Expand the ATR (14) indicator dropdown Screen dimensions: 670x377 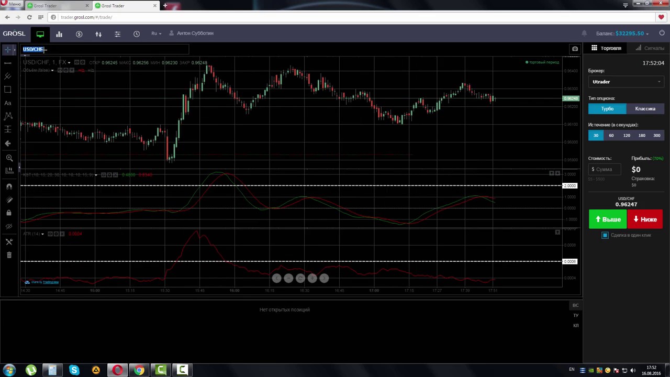coord(42,234)
